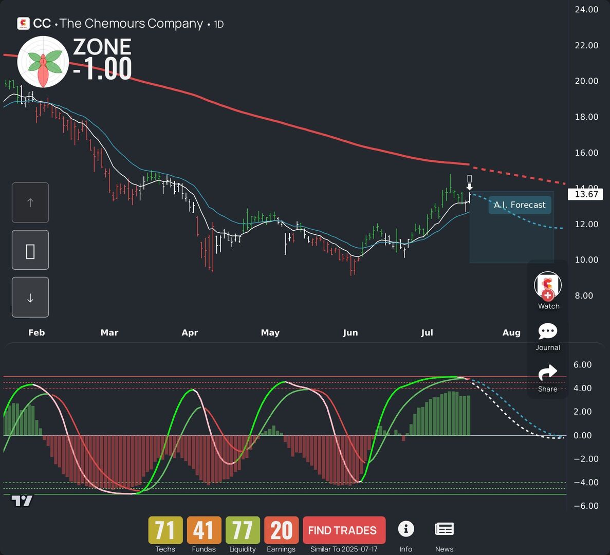
Task: Click the current price label 13.67
Action: tap(586, 194)
